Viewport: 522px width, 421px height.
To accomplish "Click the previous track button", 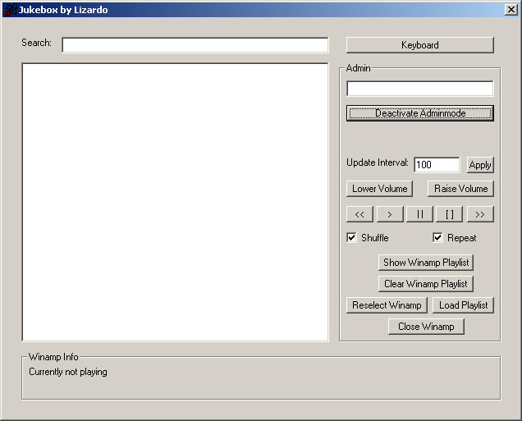I will (359, 214).
